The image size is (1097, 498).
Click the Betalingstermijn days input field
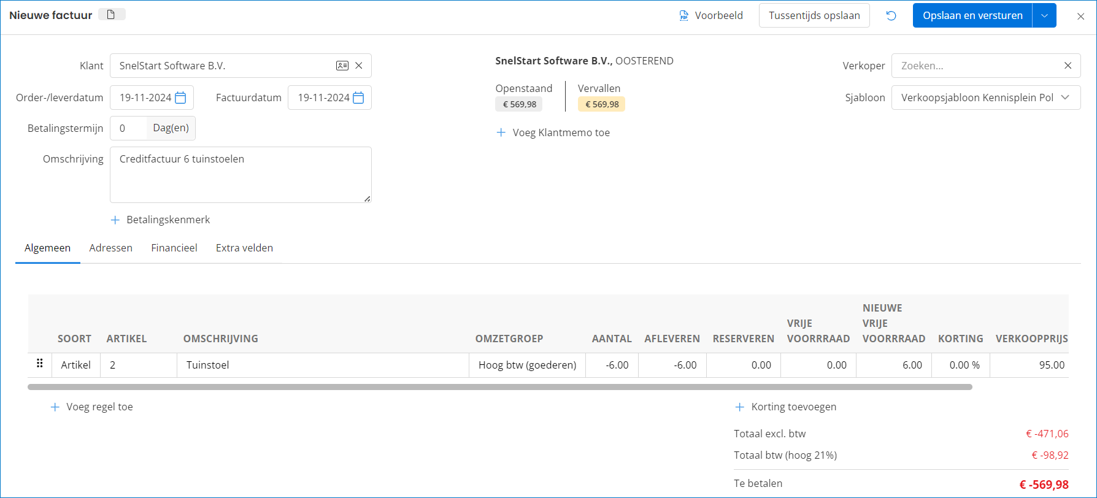click(x=129, y=128)
